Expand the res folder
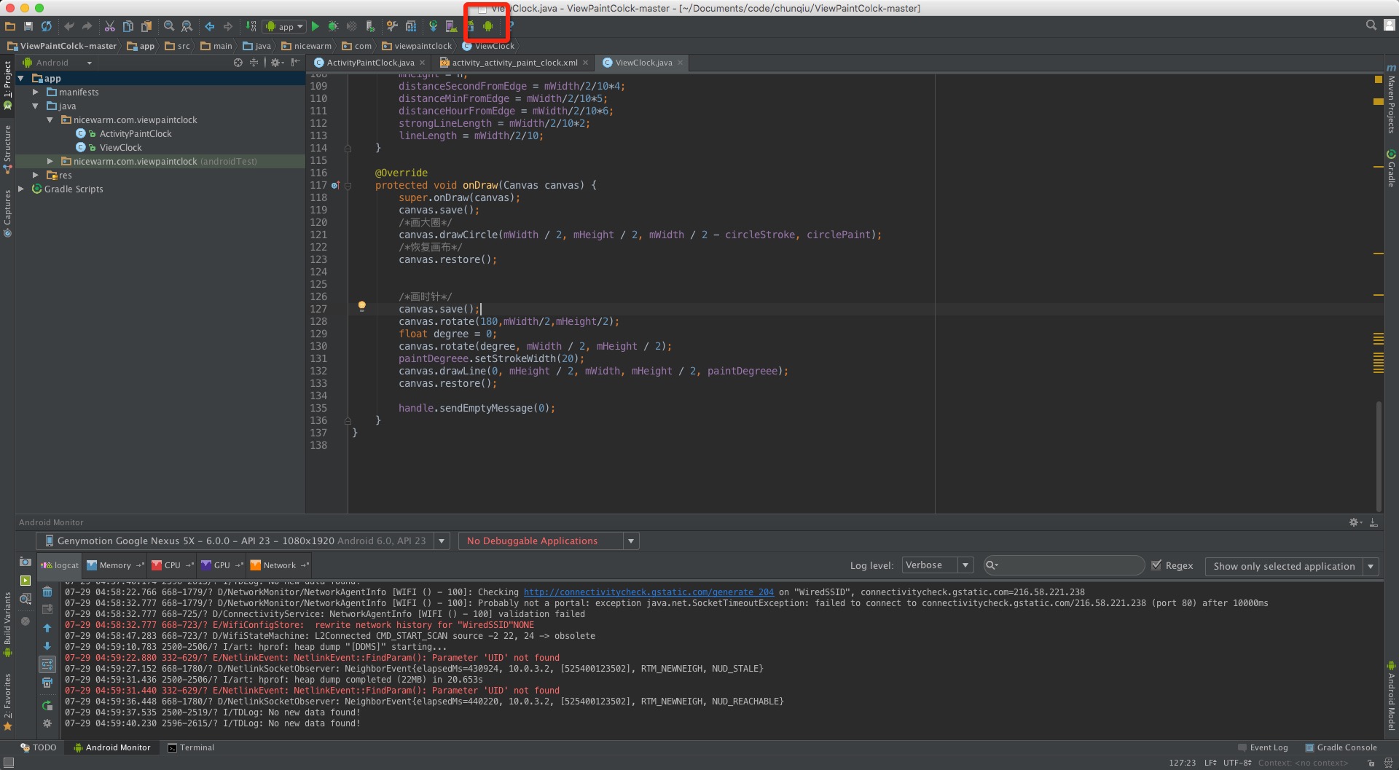 point(35,176)
